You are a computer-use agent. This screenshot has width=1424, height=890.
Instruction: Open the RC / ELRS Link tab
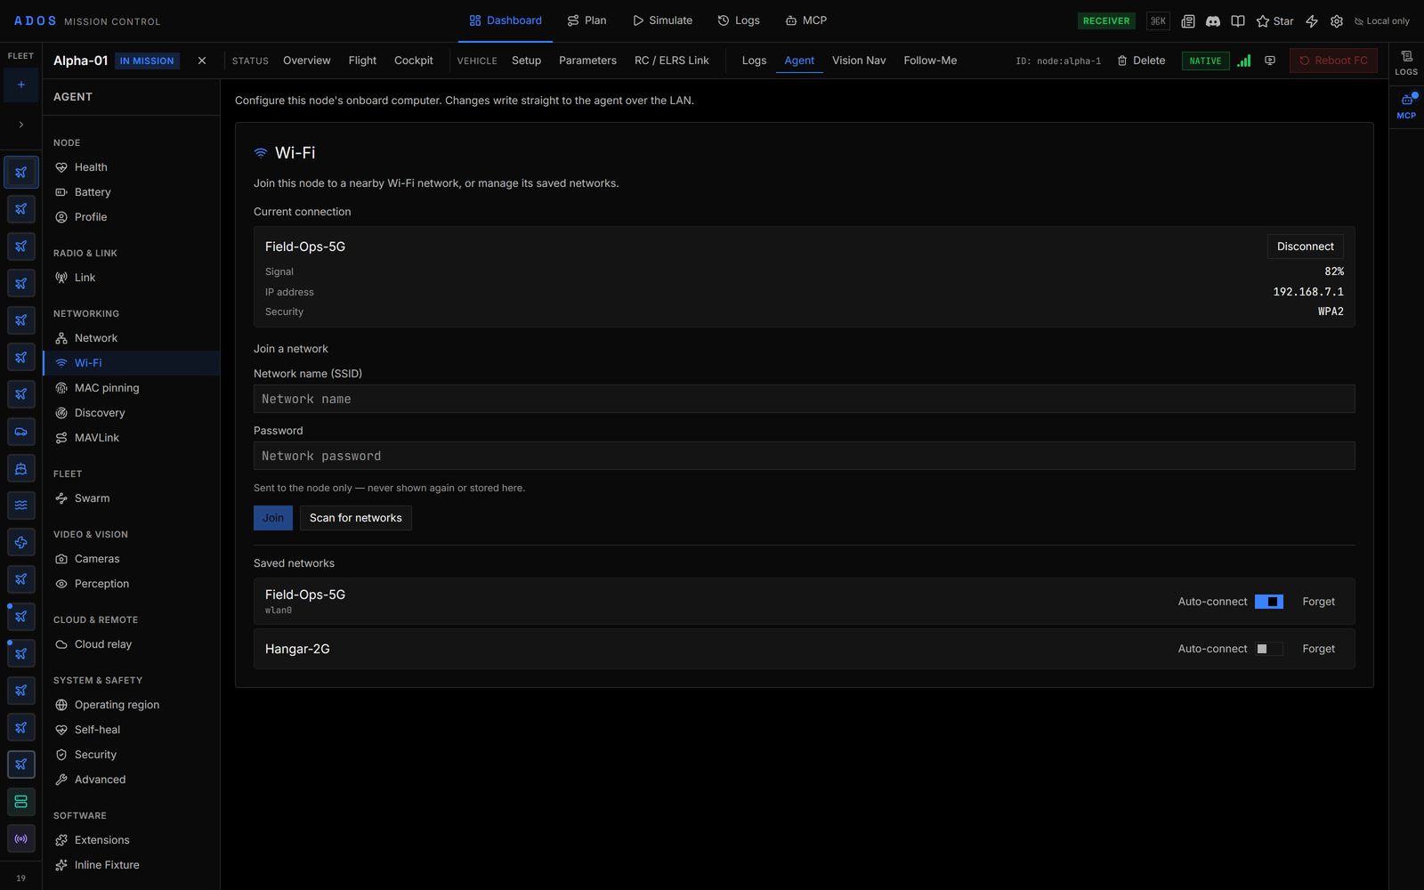672,61
